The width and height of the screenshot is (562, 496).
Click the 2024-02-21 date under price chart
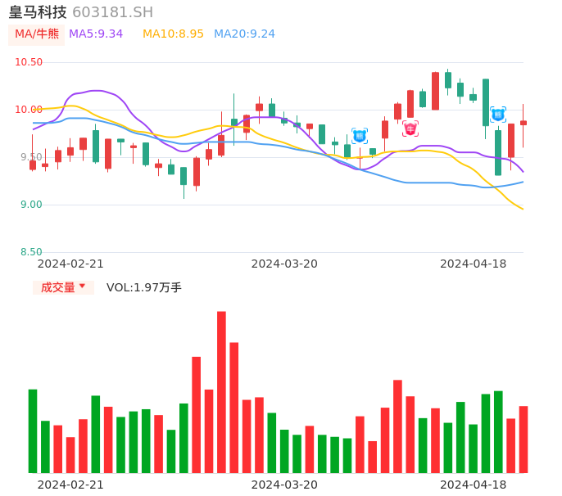(x=70, y=264)
